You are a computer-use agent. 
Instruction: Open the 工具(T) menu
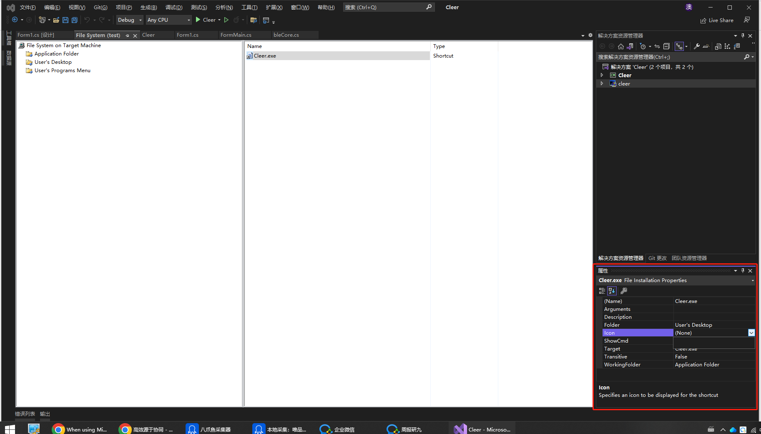click(249, 7)
